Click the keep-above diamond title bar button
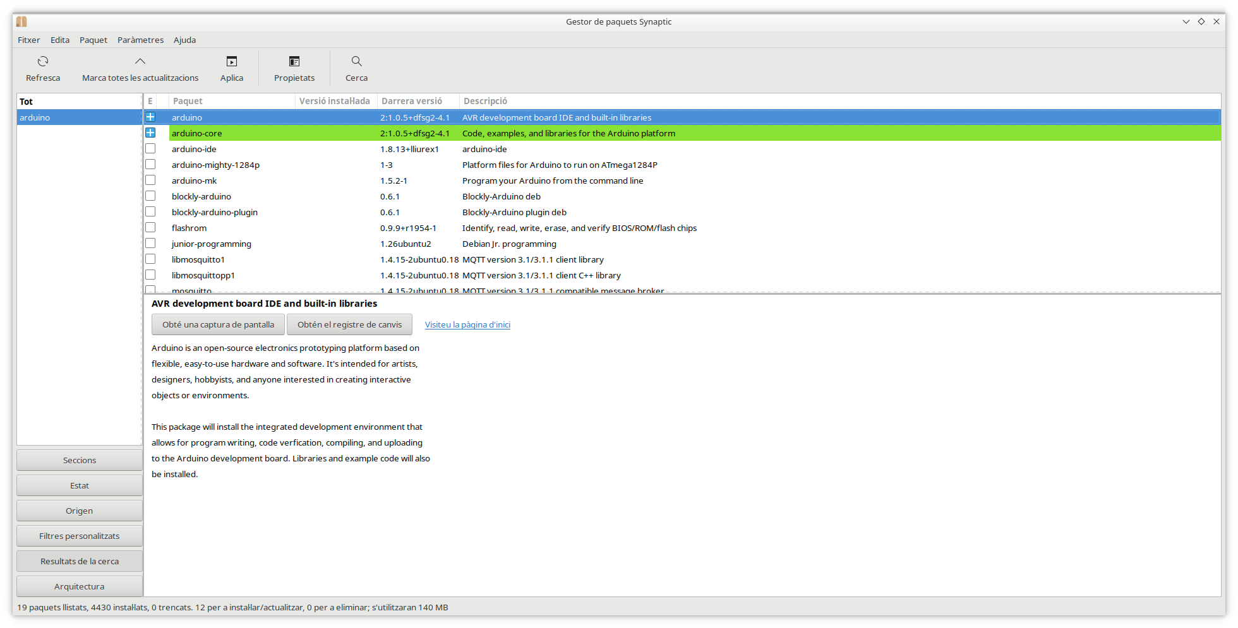Image resolution: width=1238 pixels, height=628 pixels. pyautogui.click(x=1201, y=21)
